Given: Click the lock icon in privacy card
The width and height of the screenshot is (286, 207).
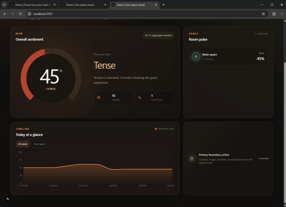Looking at the screenshot, I should [x=192, y=159].
